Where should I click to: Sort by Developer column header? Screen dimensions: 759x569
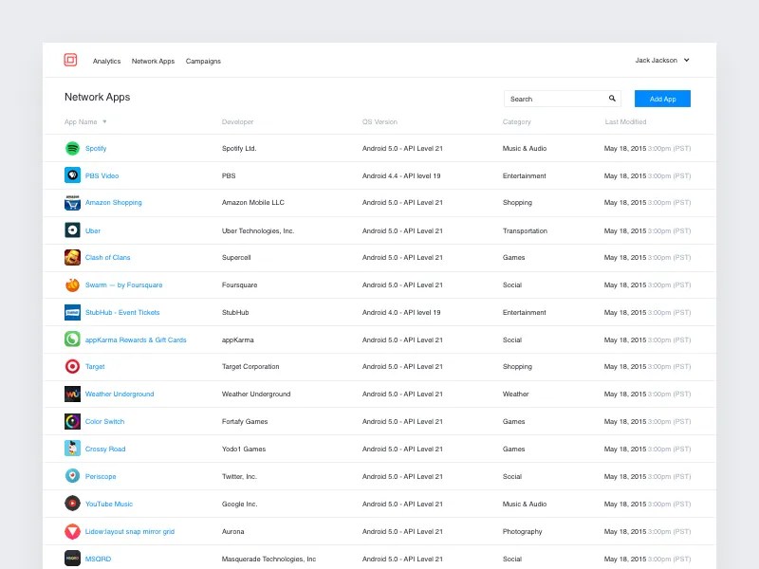238,122
